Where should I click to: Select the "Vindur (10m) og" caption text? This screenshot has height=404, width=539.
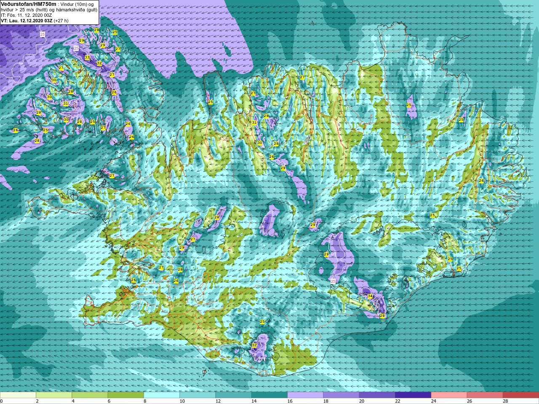click(77, 4)
